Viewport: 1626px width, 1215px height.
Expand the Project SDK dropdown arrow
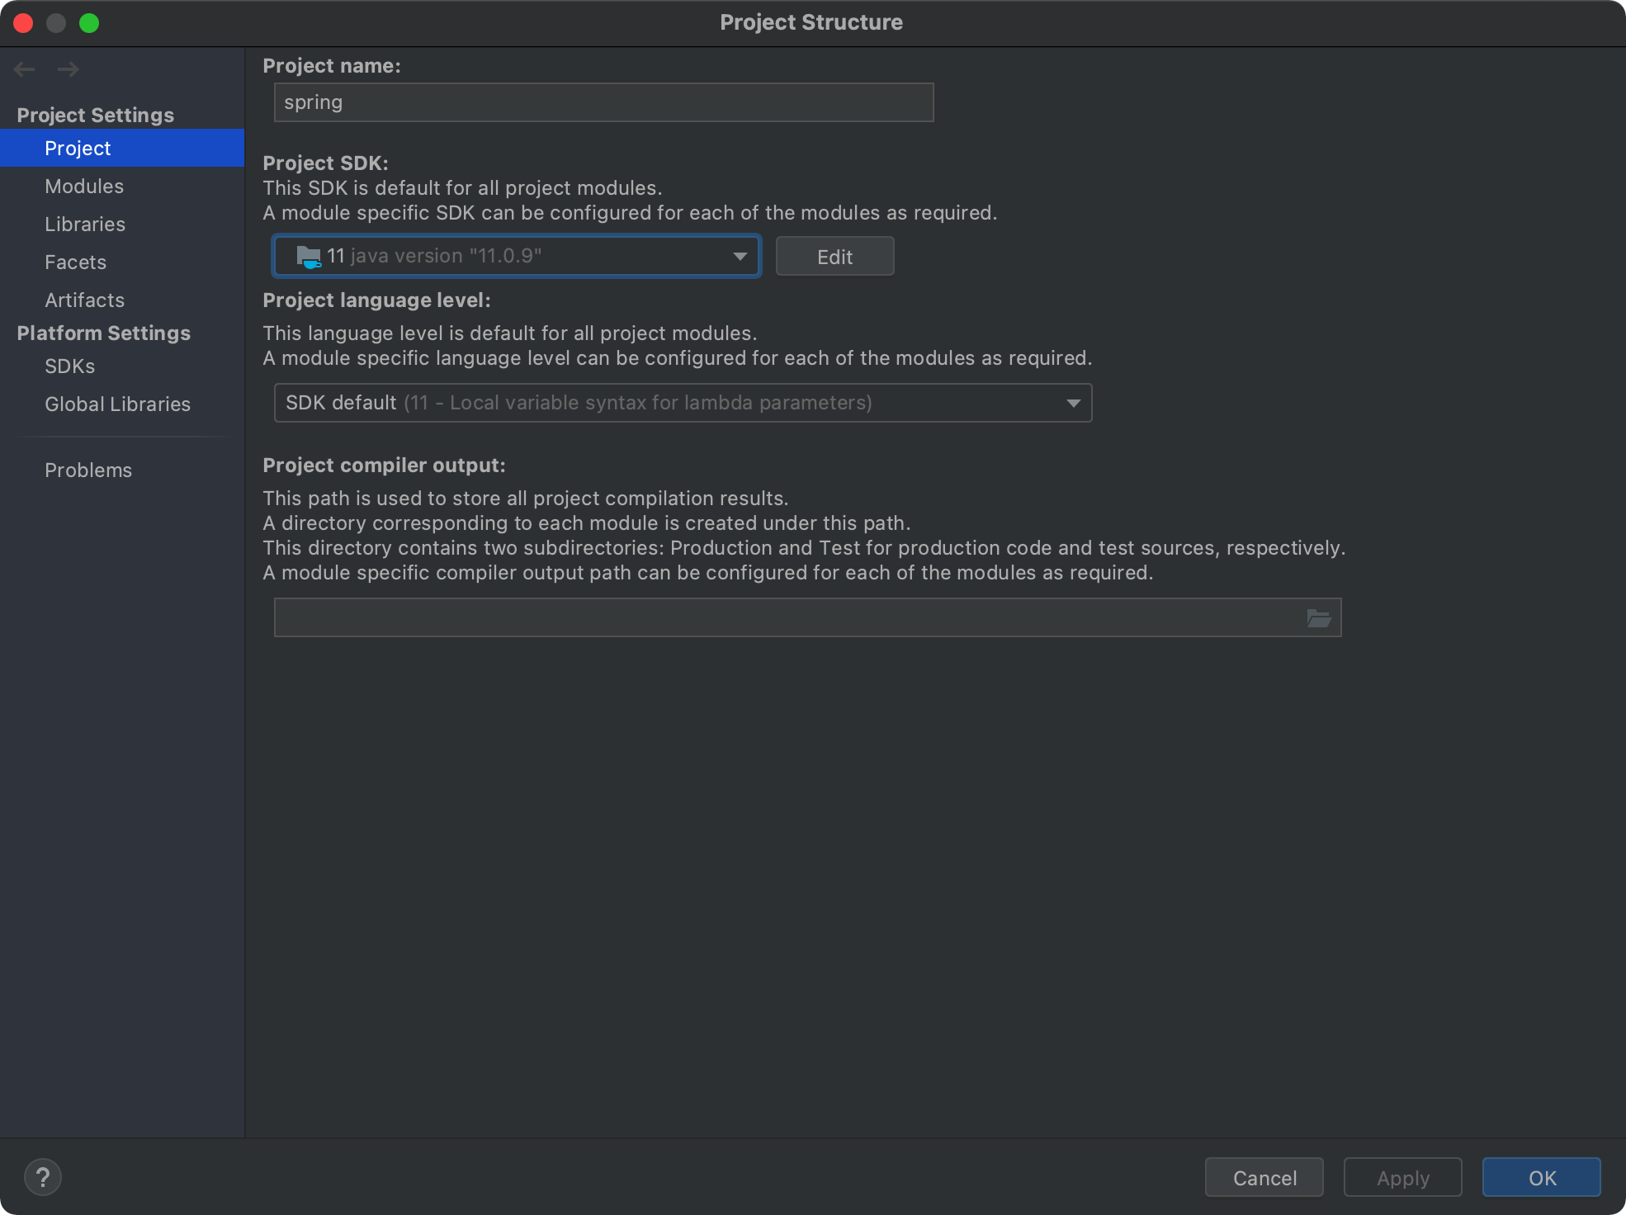coord(740,257)
